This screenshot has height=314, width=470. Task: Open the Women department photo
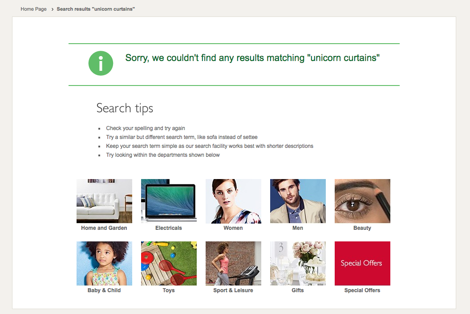pos(233,201)
